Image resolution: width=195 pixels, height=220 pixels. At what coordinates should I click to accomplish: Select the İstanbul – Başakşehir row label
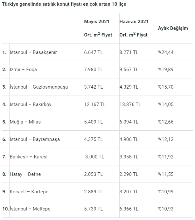(33, 52)
